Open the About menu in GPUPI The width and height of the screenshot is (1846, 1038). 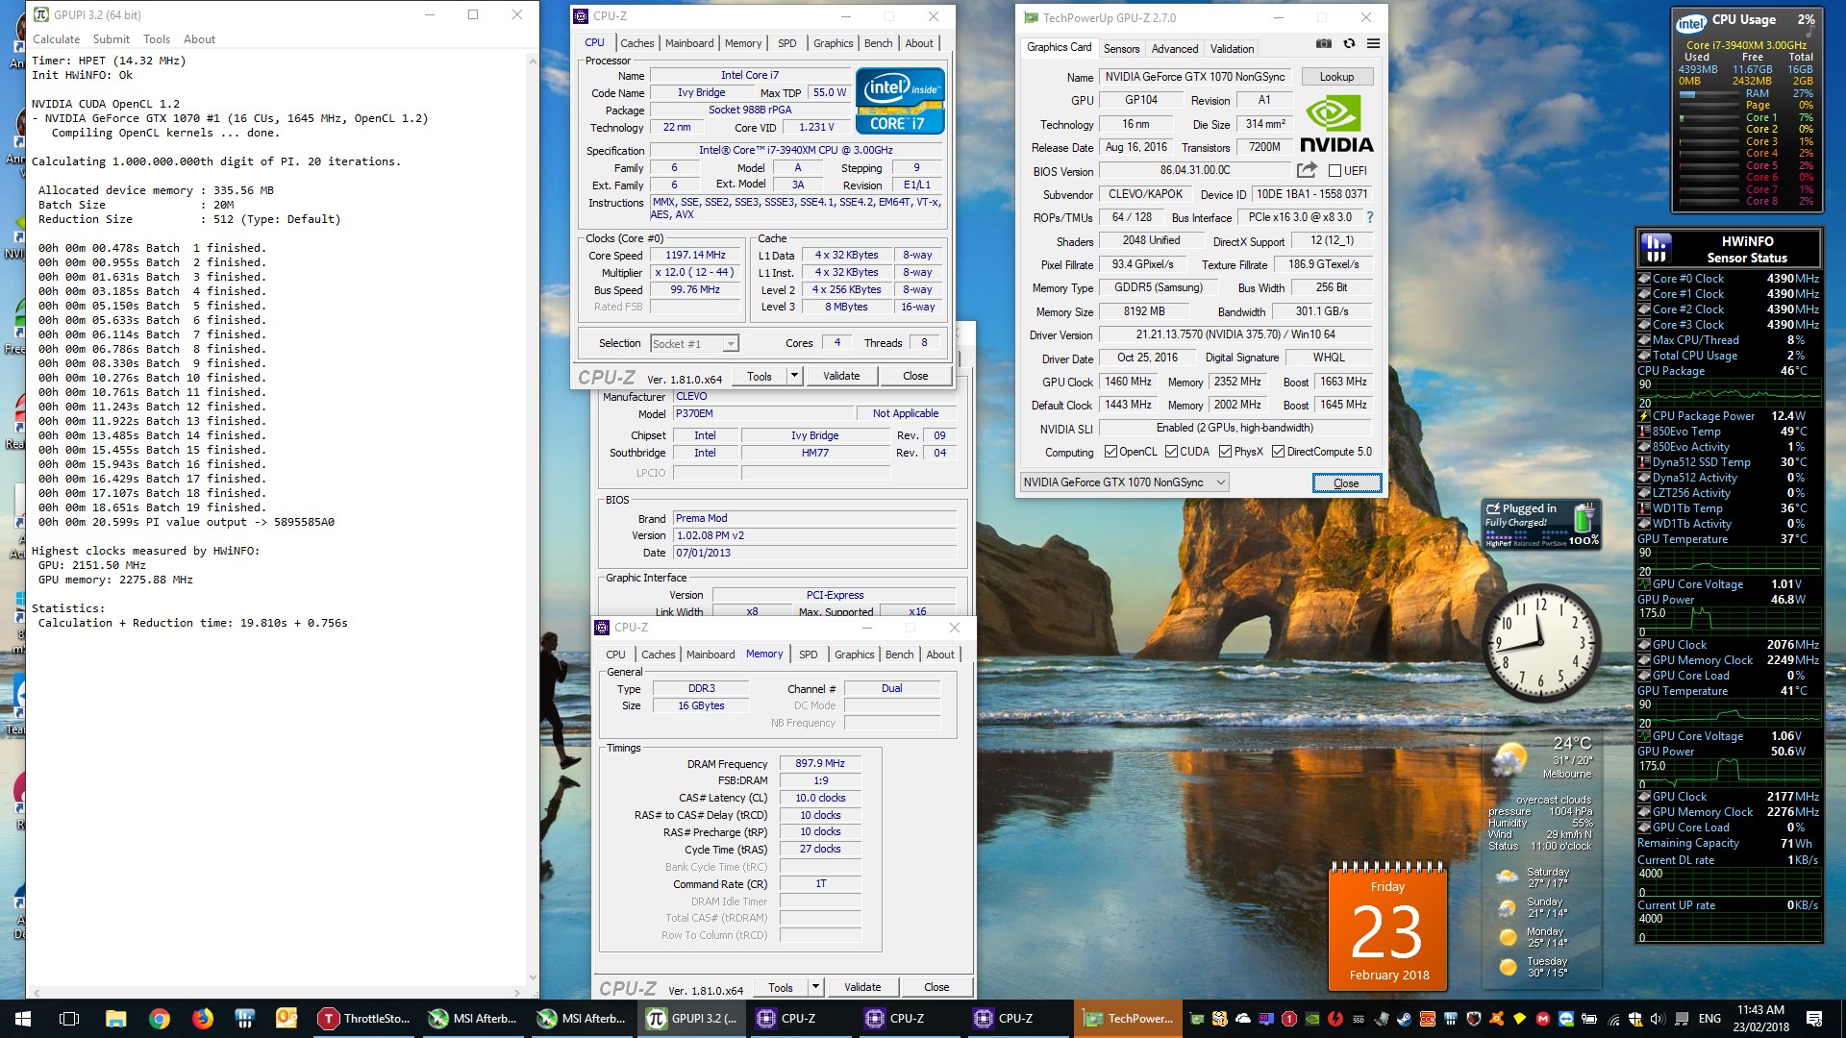point(199,39)
